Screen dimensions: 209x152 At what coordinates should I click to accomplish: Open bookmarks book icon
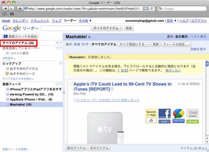coord(5,14)
